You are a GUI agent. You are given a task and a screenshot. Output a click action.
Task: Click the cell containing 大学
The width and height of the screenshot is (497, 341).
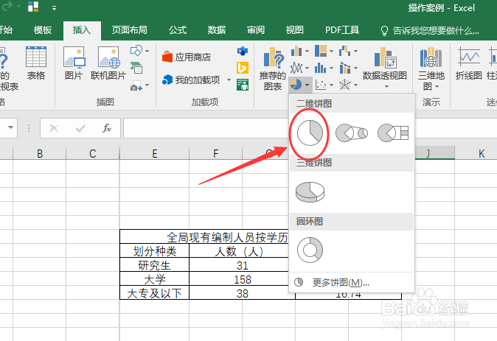pyautogui.click(x=154, y=279)
